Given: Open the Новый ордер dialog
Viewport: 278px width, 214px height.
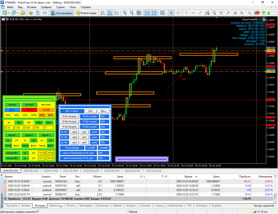Looking at the screenshot, I should click(x=86, y=13).
